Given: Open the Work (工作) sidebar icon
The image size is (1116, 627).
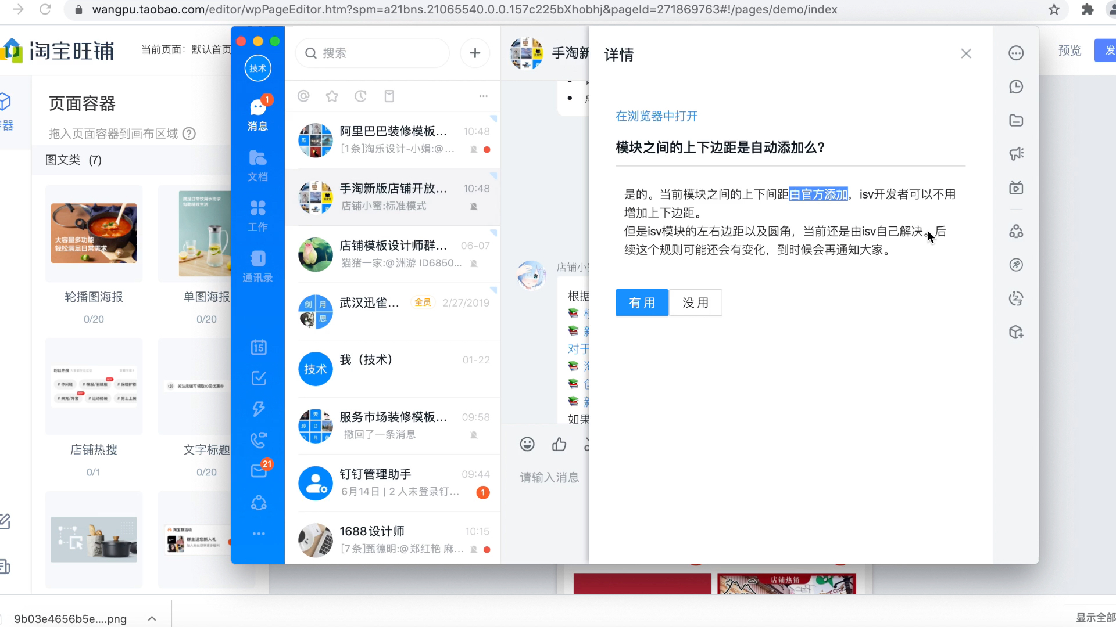Looking at the screenshot, I should click(257, 216).
